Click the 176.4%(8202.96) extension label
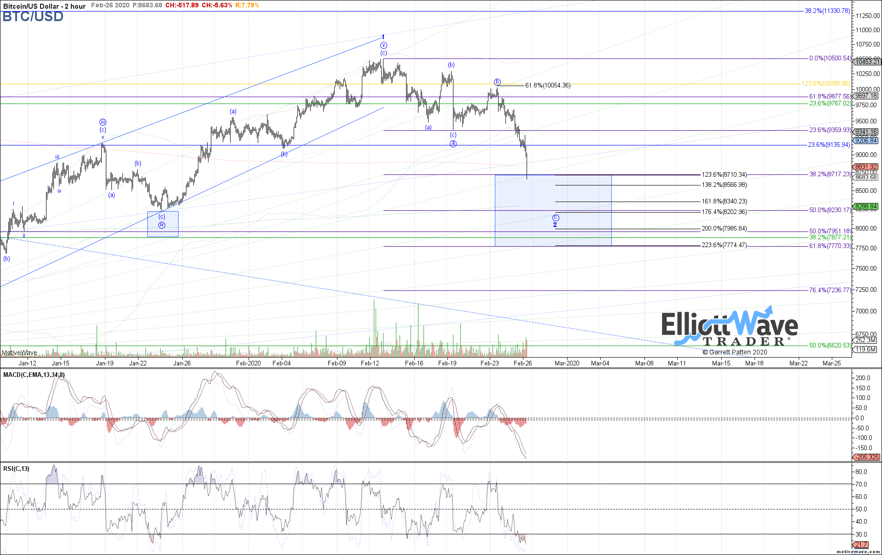The image size is (882, 555). [x=724, y=212]
